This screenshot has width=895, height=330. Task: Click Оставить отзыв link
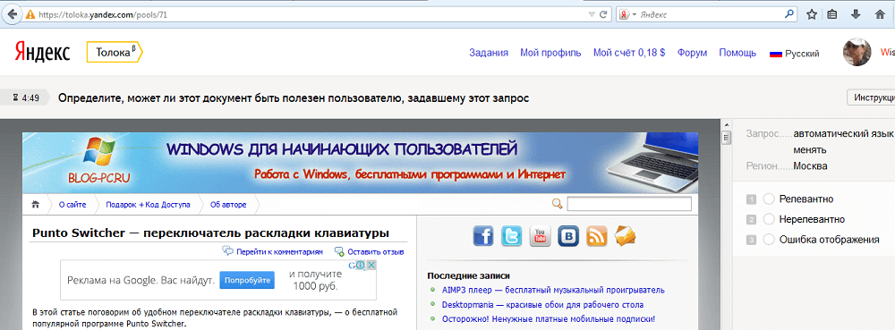coord(376,251)
